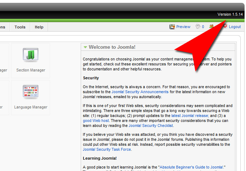Click the red Logout icon
The height and width of the screenshot is (171, 246).
tap(225, 26)
